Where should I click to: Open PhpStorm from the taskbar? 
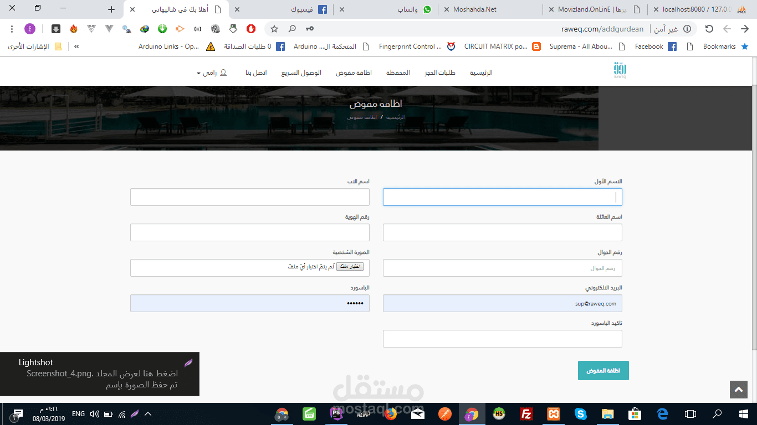[336, 414]
